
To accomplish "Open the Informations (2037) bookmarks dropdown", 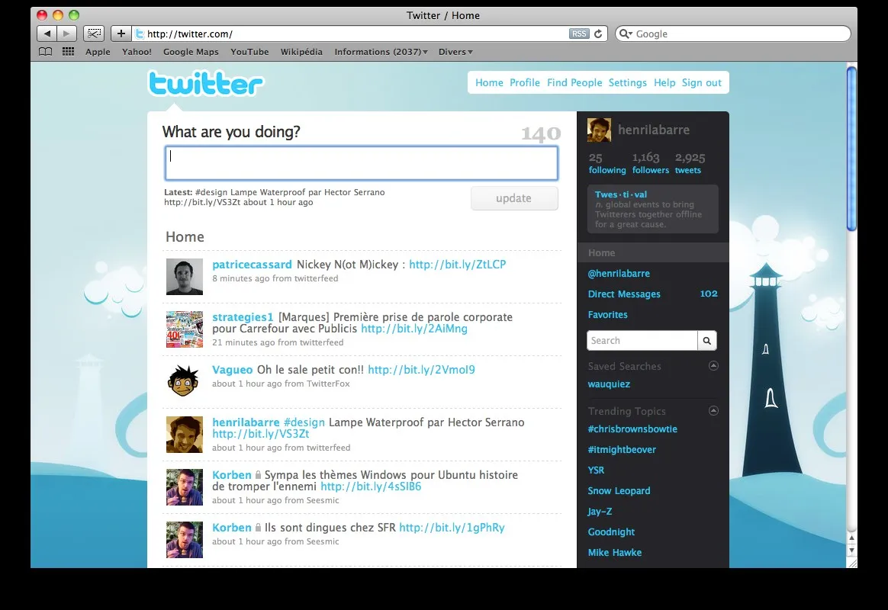I will pyautogui.click(x=381, y=52).
